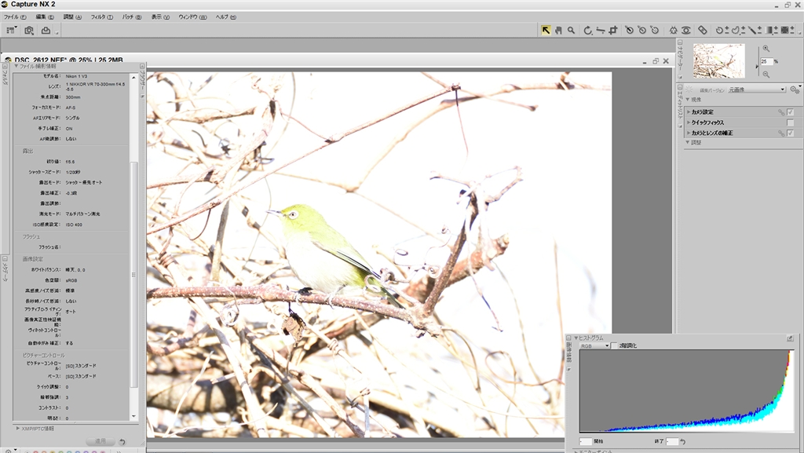Enable the クイックフィックス checkbox
Screen dimensions: 804x453
coord(790,122)
